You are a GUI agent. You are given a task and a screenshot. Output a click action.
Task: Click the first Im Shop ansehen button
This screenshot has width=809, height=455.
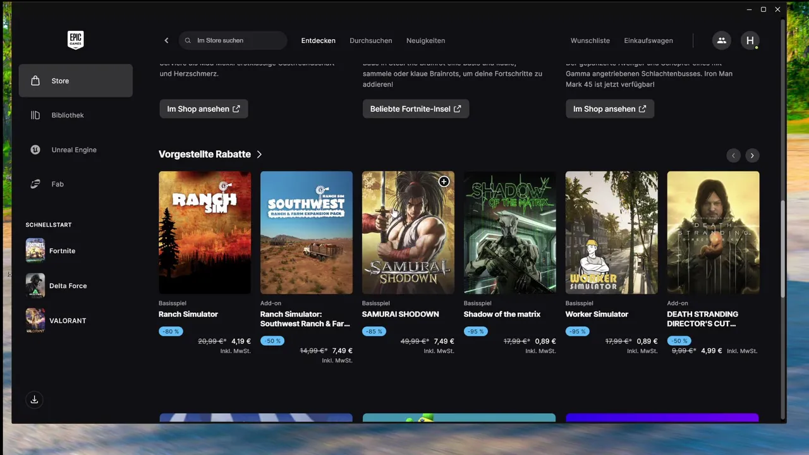204,109
